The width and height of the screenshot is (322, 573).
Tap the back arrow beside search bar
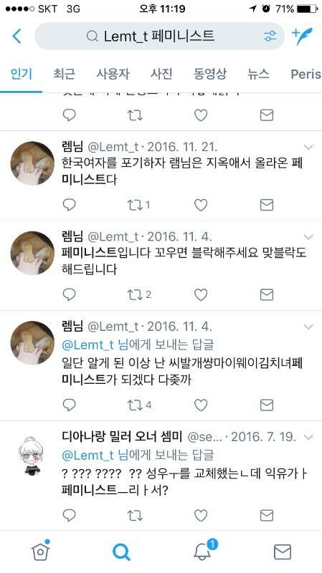pyautogui.click(x=16, y=37)
